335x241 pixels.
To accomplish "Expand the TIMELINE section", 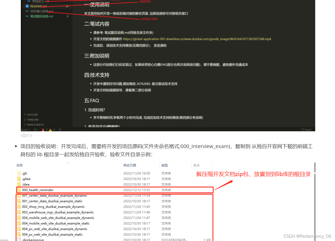I will point(31,120).
